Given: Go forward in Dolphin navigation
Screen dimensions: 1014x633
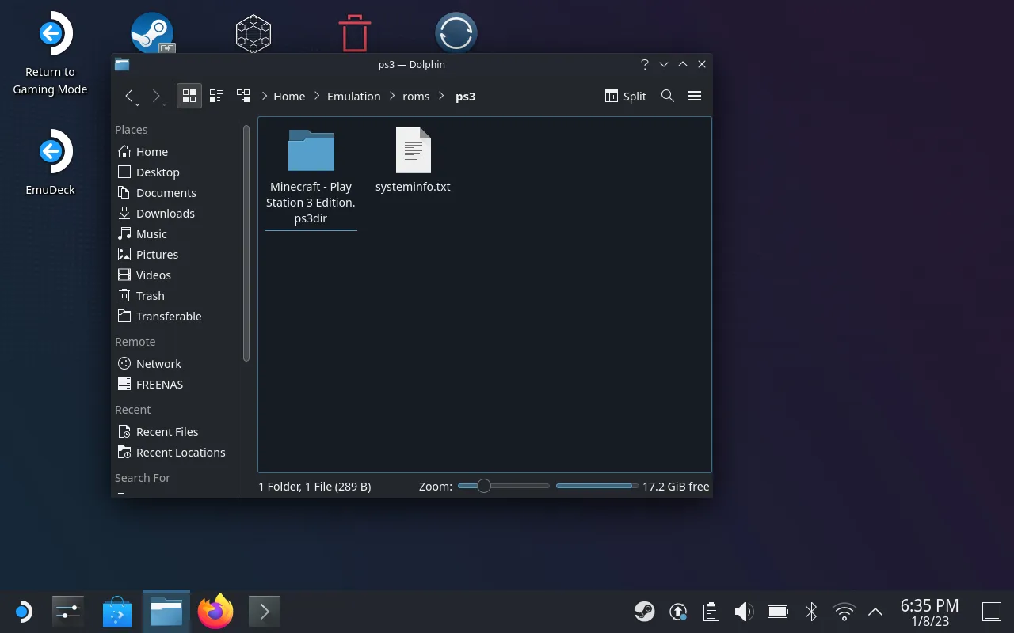Looking at the screenshot, I should (157, 97).
